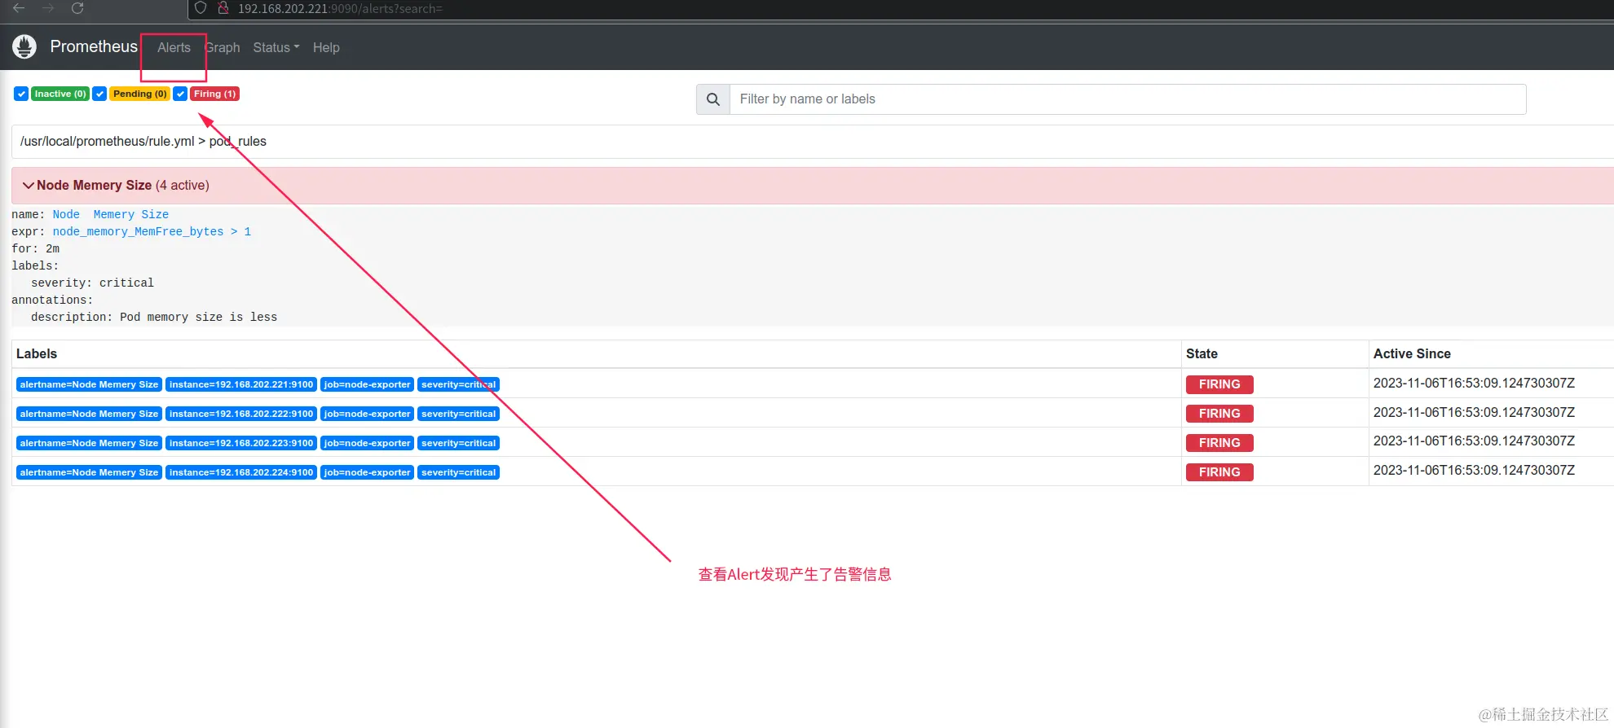Click the Prometheus flame logo icon
The width and height of the screenshot is (1614, 728).
24,47
